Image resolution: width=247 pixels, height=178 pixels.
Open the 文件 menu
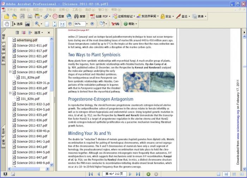click(x=12, y=10)
